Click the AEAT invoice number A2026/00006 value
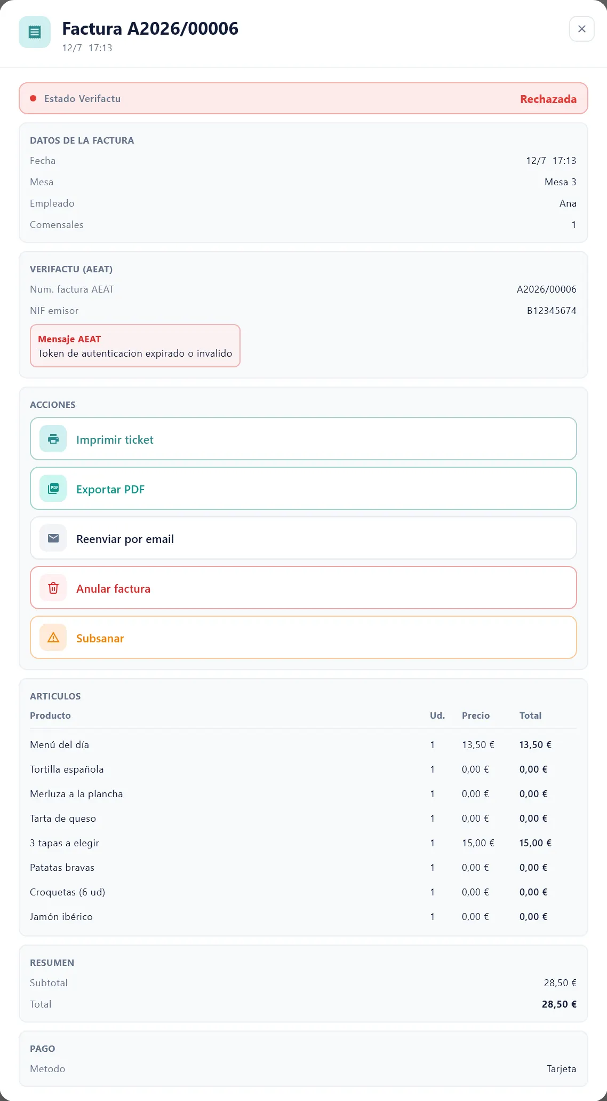The width and height of the screenshot is (607, 1101). pyautogui.click(x=546, y=289)
